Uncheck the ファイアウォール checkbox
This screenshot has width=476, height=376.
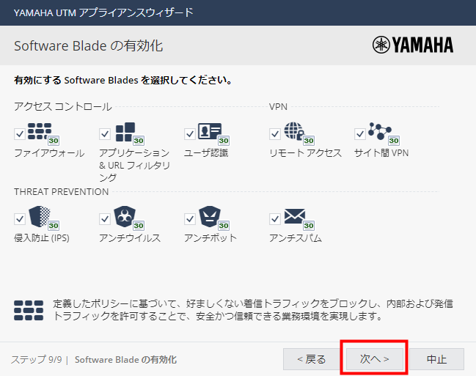point(19,134)
